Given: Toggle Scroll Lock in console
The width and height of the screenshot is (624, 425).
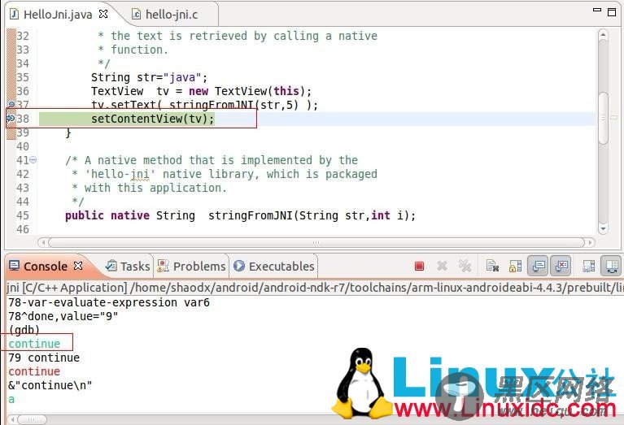Looking at the screenshot, I should click(x=515, y=266).
